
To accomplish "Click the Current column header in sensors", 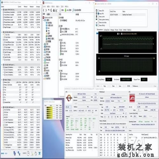I will pyautogui.click(x=20, y=7).
